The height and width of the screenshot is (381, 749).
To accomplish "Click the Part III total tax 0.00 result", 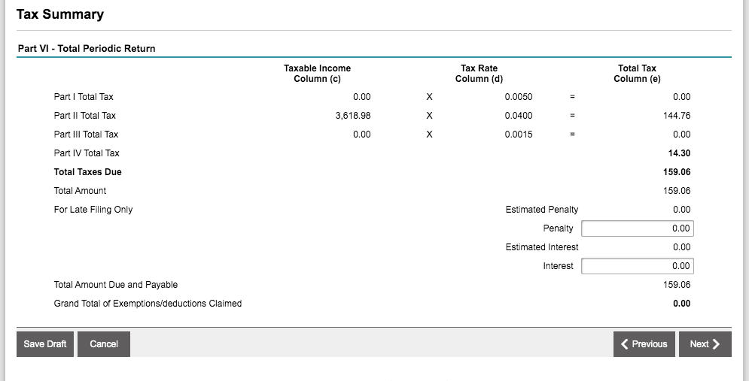I will click(682, 135).
